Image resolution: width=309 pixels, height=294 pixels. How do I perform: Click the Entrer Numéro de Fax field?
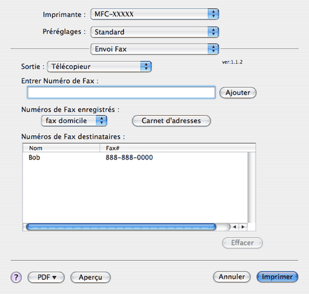(x=121, y=93)
